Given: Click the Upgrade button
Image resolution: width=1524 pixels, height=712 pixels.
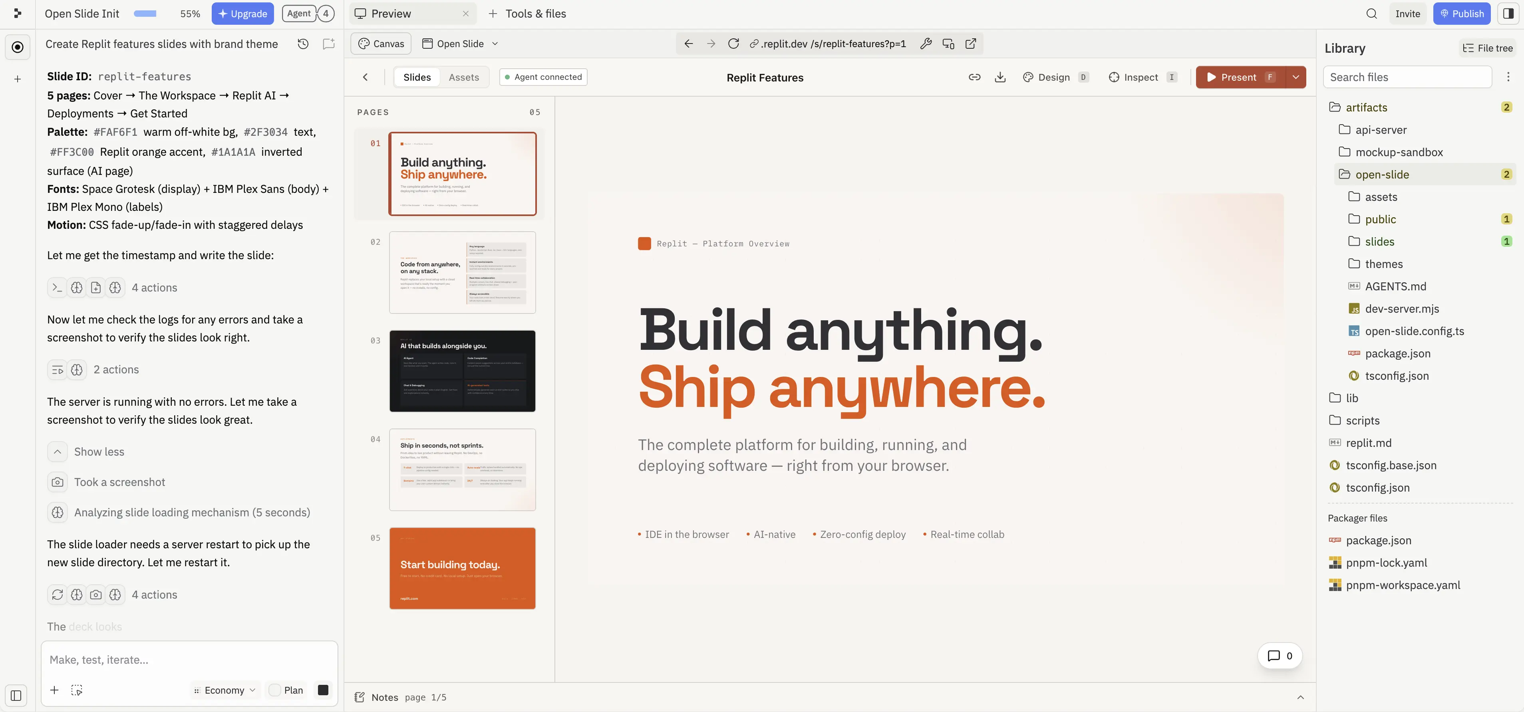Looking at the screenshot, I should tap(242, 14).
